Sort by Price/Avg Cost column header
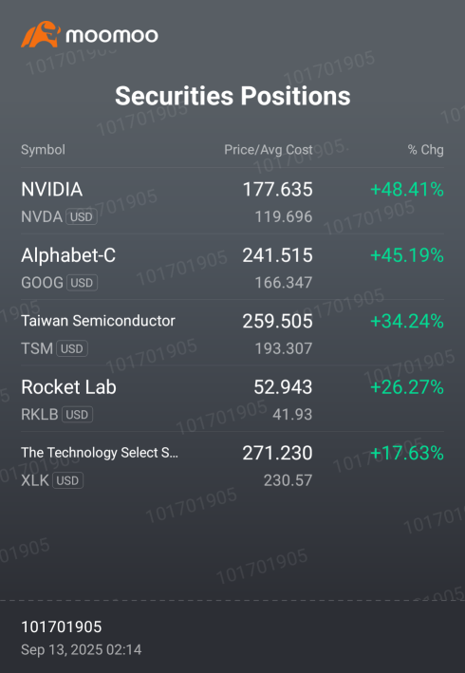 coord(269,150)
